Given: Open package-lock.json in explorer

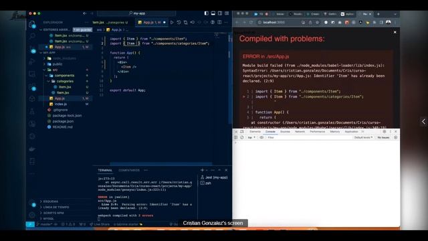Looking at the screenshot, I should 67,116.
